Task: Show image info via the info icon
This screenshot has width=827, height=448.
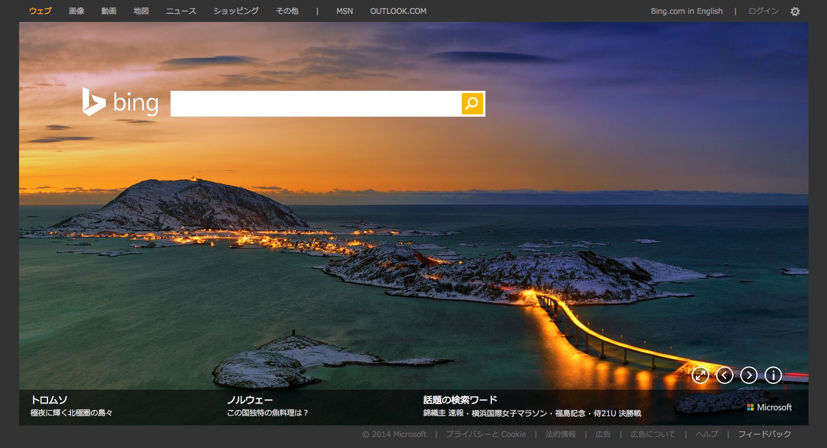Action: tap(773, 375)
